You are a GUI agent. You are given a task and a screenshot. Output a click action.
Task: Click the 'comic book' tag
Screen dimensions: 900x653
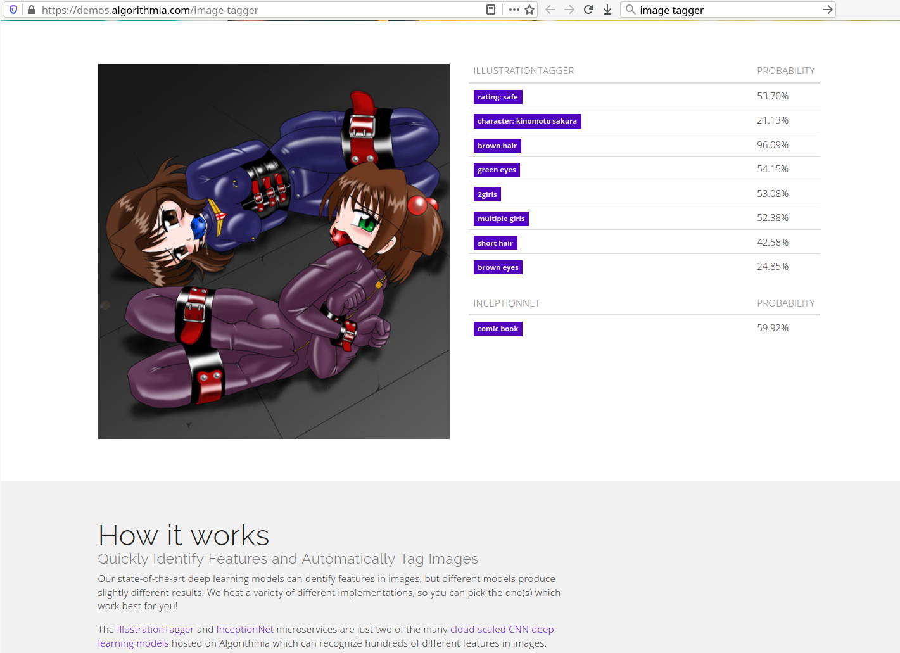[498, 329]
